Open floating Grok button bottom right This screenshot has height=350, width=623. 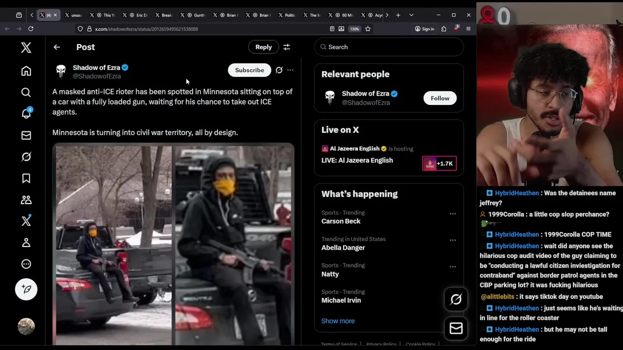[x=456, y=299]
